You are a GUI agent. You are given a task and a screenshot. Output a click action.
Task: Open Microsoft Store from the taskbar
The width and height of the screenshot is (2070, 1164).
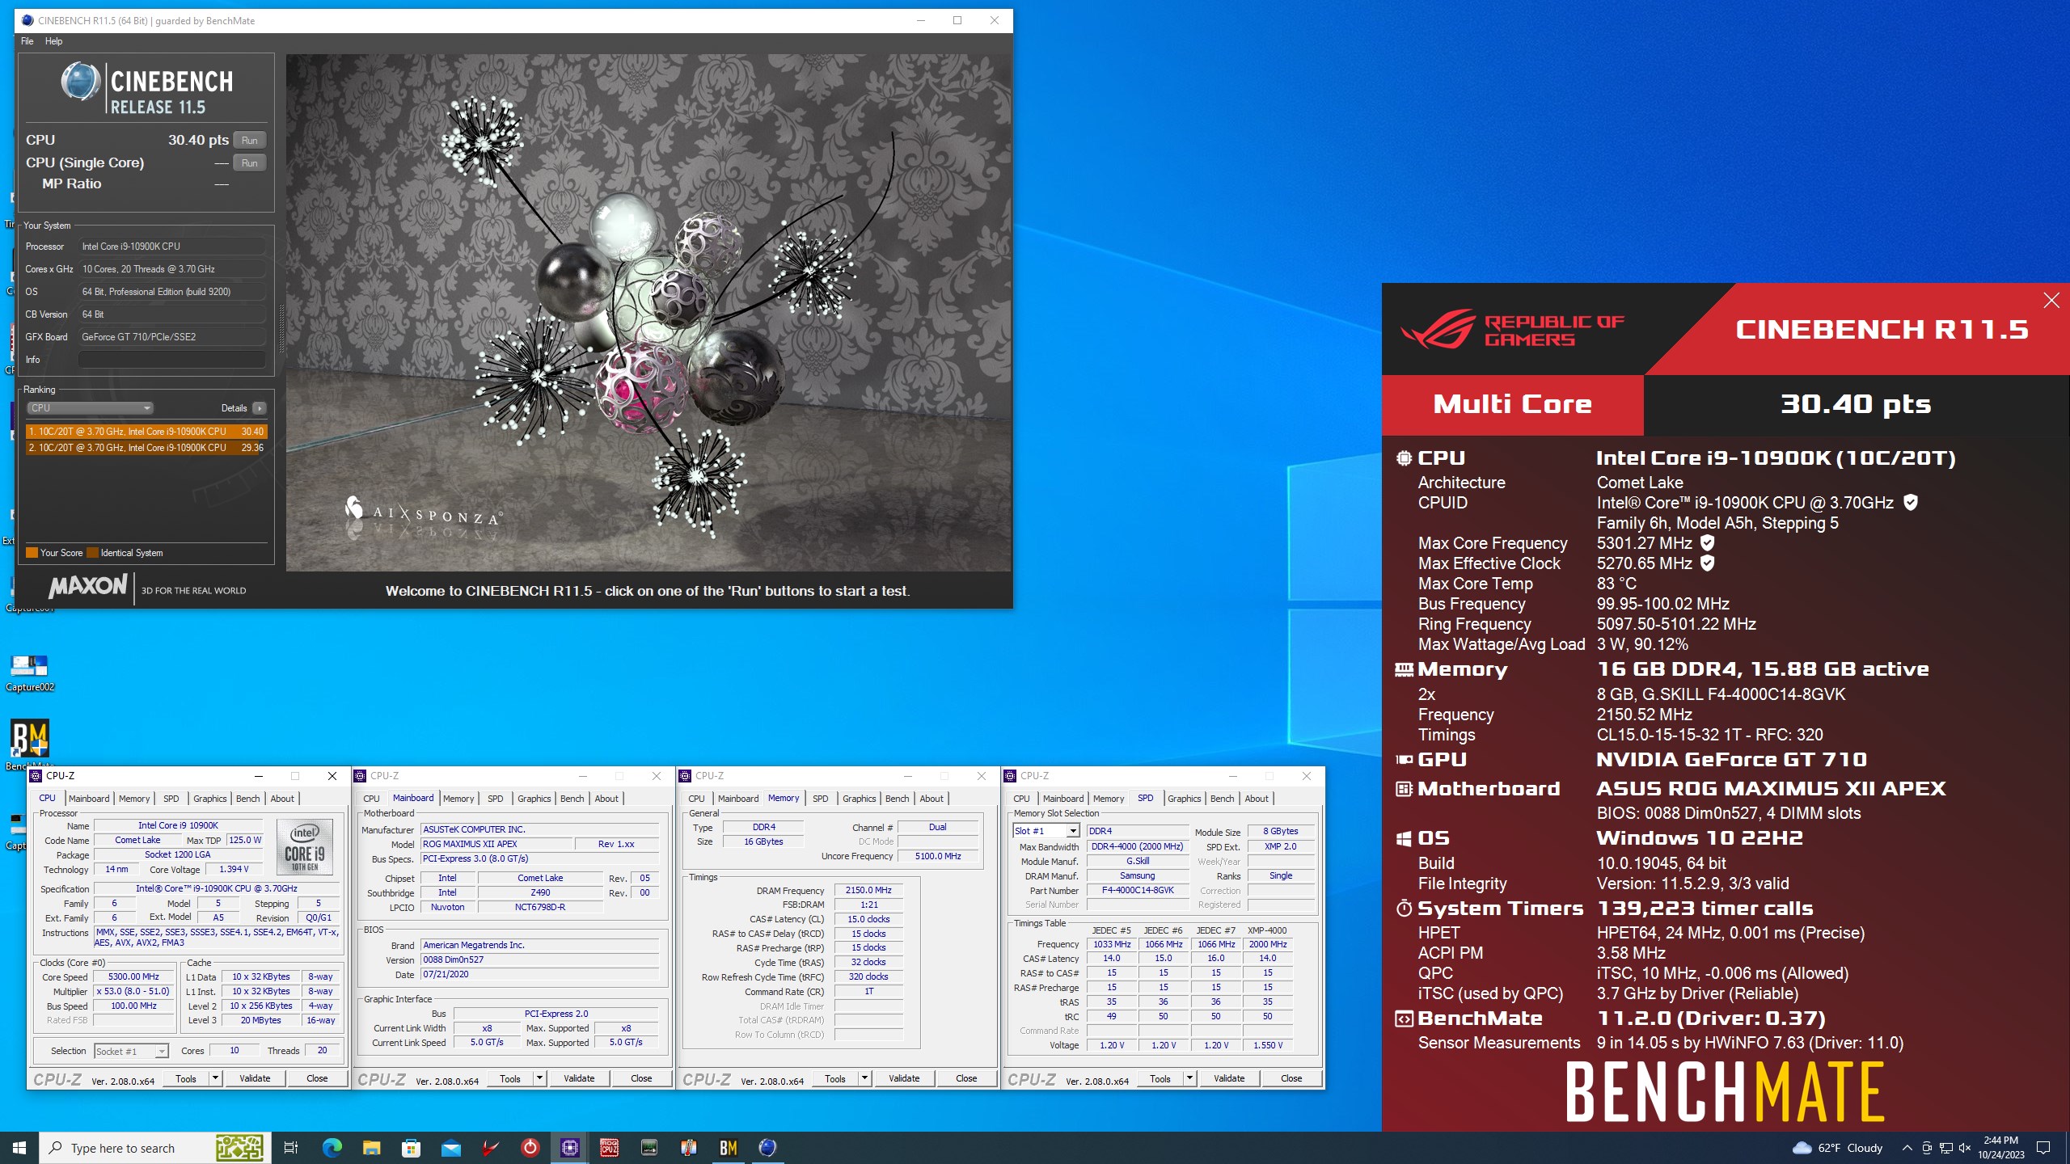pyautogui.click(x=411, y=1148)
